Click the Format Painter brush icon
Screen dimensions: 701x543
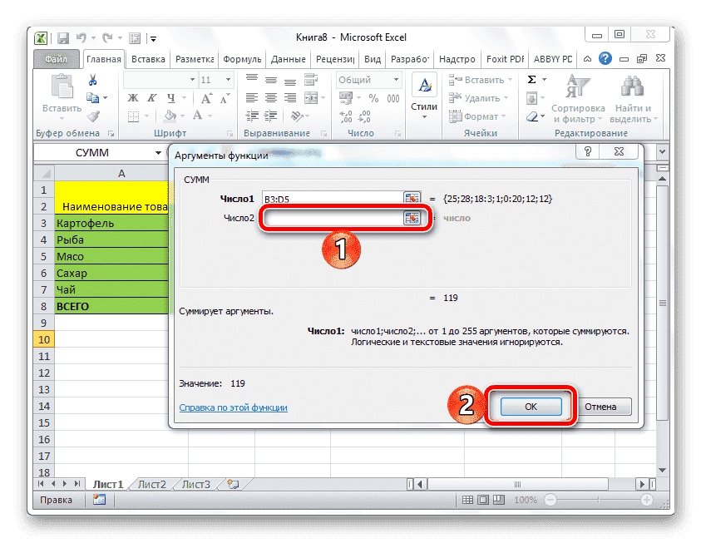(95, 117)
